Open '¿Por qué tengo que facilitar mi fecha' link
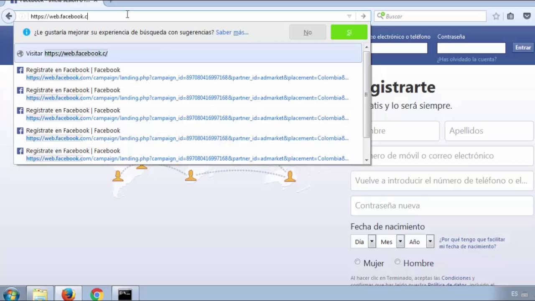The width and height of the screenshot is (535, 301). [472, 243]
